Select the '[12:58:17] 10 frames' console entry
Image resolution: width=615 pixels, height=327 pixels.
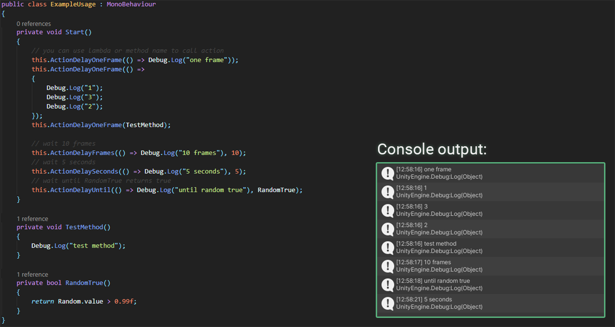click(491, 267)
